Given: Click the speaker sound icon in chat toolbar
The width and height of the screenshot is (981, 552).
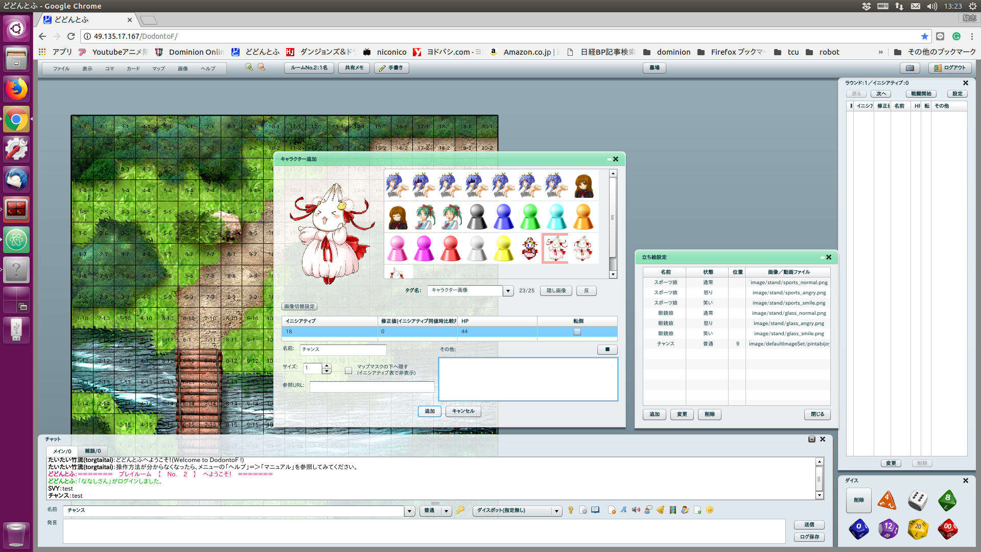Looking at the screenshot, I should point(636,510).
